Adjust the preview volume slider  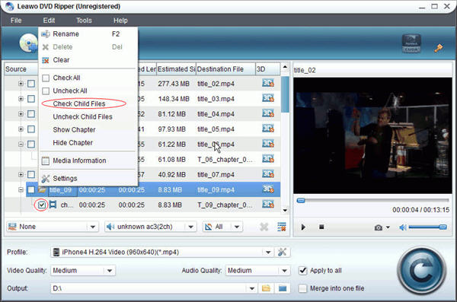pos(427,227)
